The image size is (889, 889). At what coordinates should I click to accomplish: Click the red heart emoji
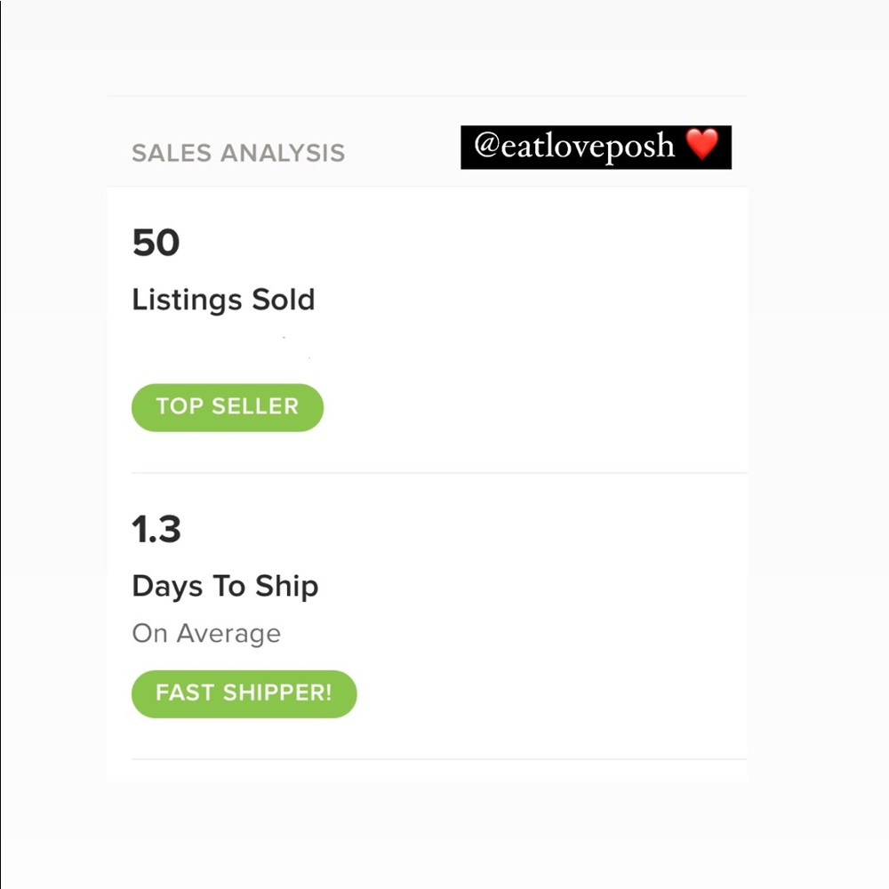[702, 144]
